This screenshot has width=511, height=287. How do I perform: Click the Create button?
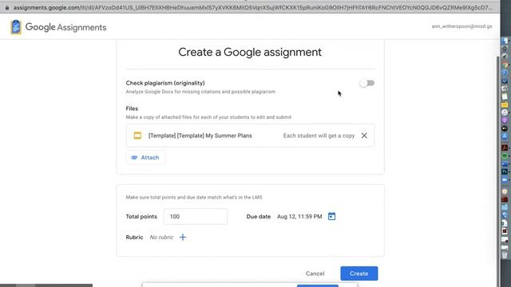coord(359,273)
